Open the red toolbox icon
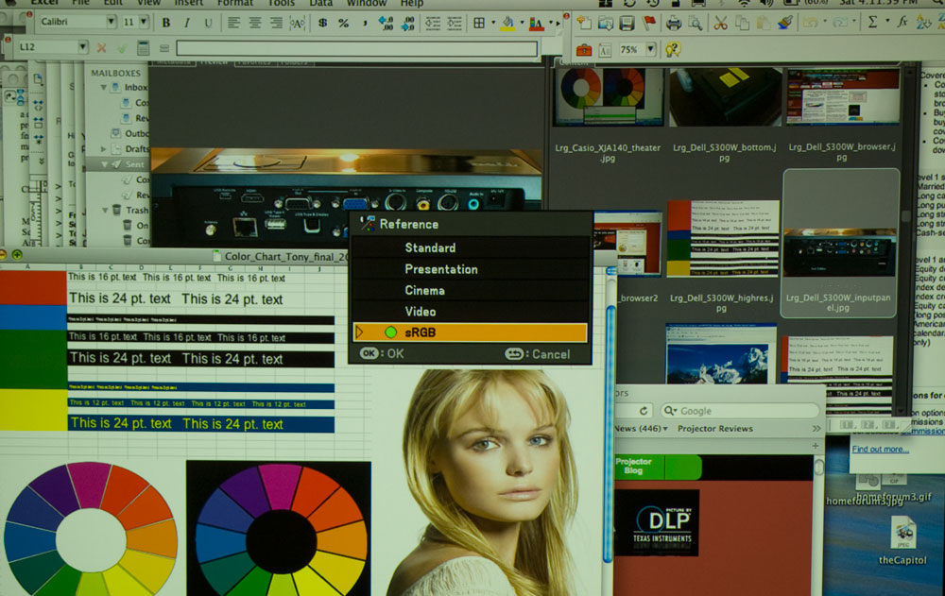This screenshot has height=596, width=945. click(x=583, y=49)
